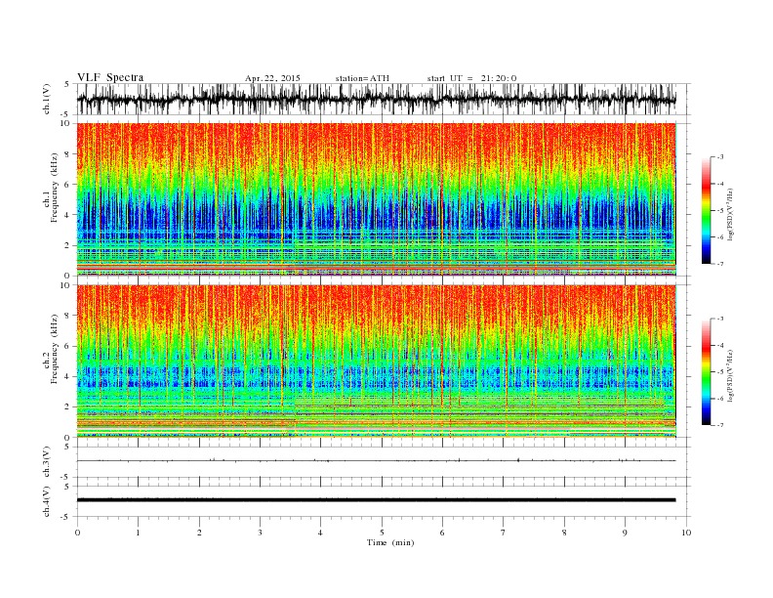Select the 'Apr. 22, 2015' date text
The width and height of the screenshot is (773, 598).
pos(272,78)
